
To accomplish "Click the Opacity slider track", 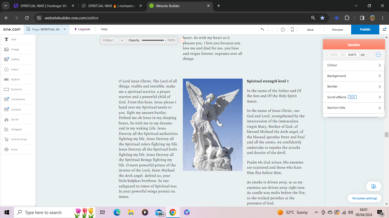I will pyautogui.click(x=154, y=40).
